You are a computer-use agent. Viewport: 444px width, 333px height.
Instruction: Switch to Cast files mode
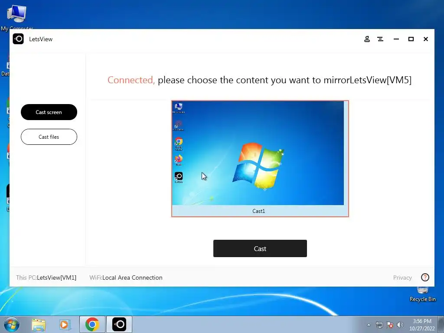(x=49, y=137)
